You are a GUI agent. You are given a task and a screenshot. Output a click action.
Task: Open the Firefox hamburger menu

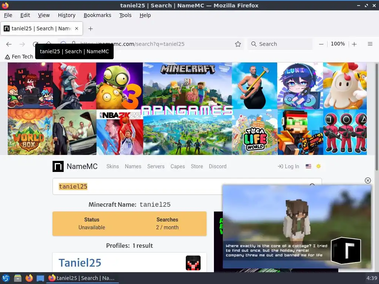coord(370,44)
